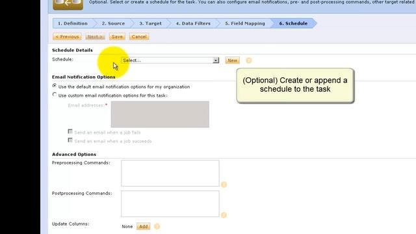
Task: Click help icon beside Preprocessing Commands
Action: [x=224, y=185]
